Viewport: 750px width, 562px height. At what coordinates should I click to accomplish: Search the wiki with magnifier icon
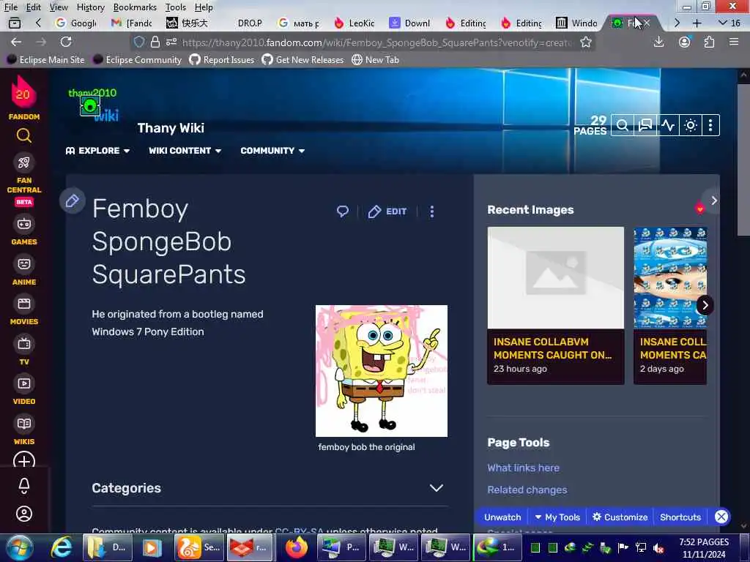pos(623,125)
